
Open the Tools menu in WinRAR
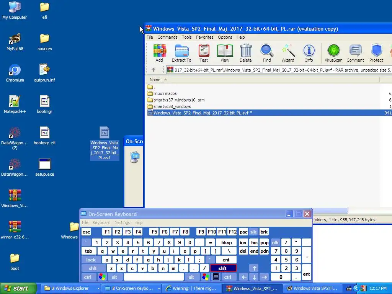(186, 37)
